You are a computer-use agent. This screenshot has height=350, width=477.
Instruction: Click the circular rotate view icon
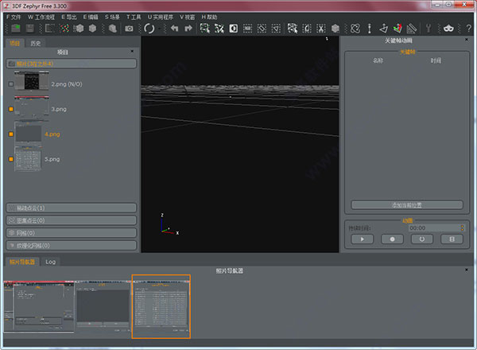[149, 29]
